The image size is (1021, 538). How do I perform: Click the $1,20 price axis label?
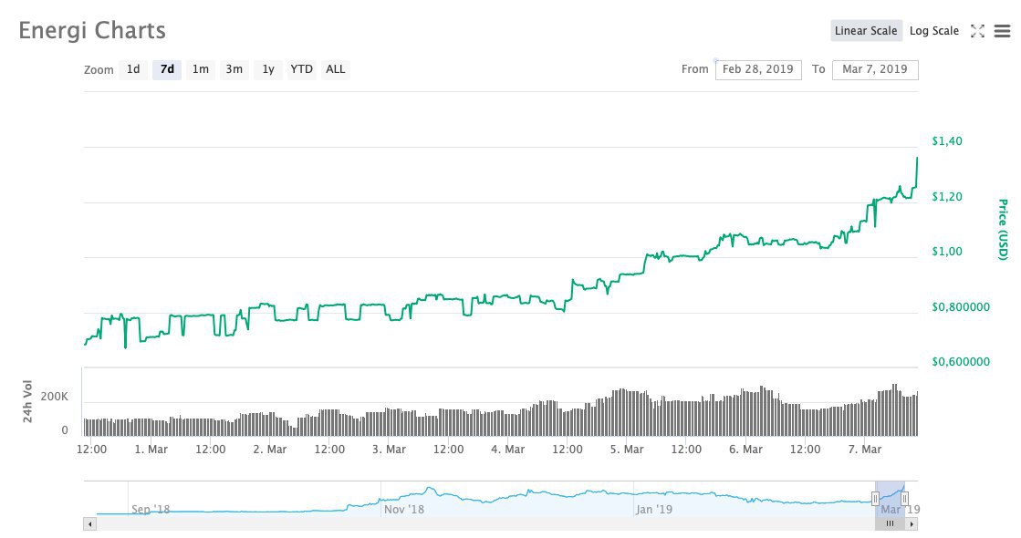[x=947, y=196]
